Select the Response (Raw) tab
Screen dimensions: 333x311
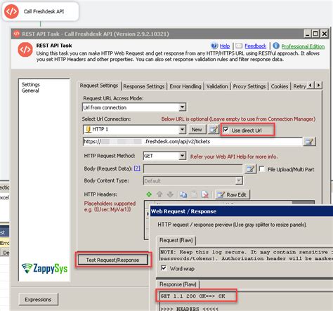pos(178,284)
